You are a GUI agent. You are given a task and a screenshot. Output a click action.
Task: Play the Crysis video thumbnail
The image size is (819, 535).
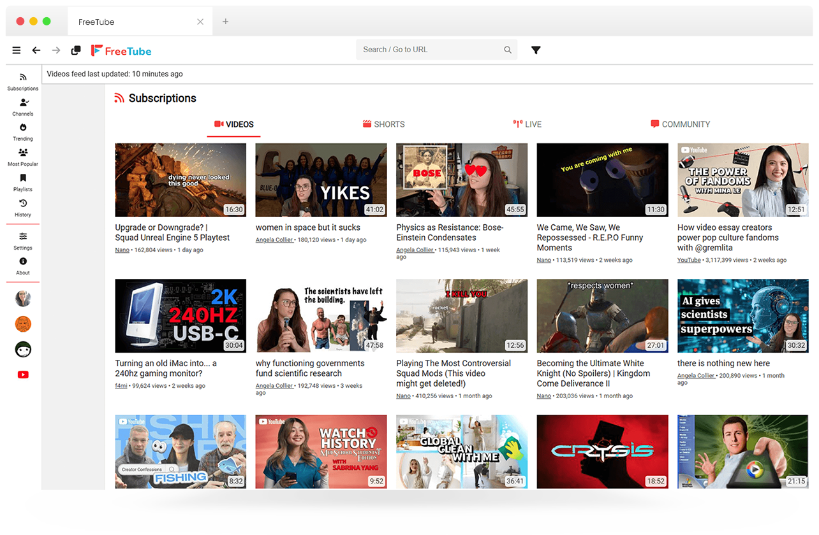602,452
